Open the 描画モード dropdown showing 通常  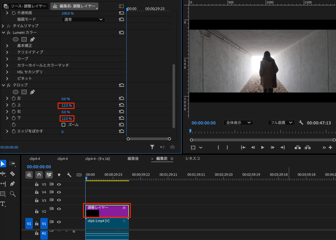click(x=83, y=19)
